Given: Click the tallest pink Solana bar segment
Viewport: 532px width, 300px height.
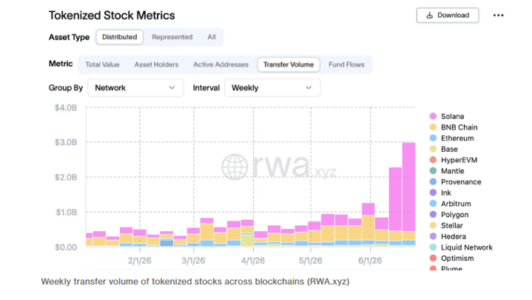Looking at the screenshot, I should [x=409, y=187].
